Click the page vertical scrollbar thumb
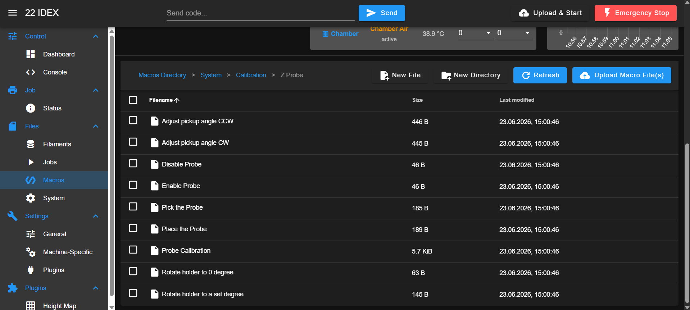This screenshot has width=690, height=310. [687, 223]
